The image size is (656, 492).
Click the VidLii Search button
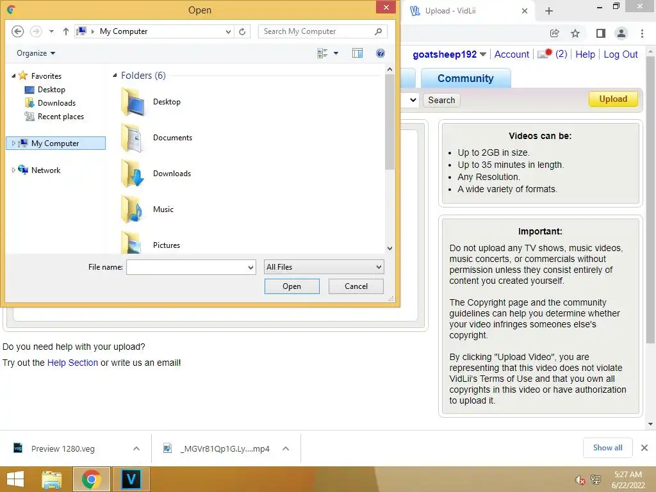coord(441,100)
